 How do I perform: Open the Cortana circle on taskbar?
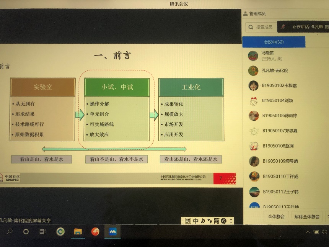click(x=26, y=232)
